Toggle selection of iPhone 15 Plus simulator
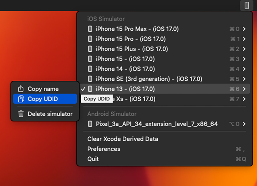The height and width of the screenshot is (186, 257). point(129,49)
